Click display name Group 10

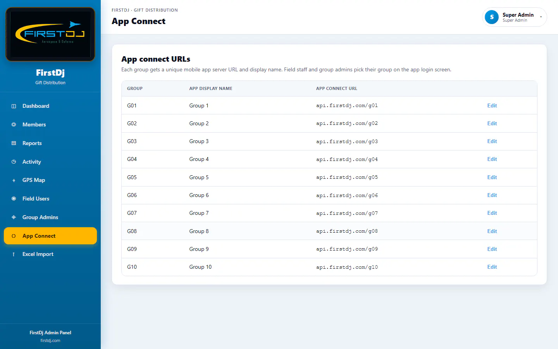click(x=200, y=267)
